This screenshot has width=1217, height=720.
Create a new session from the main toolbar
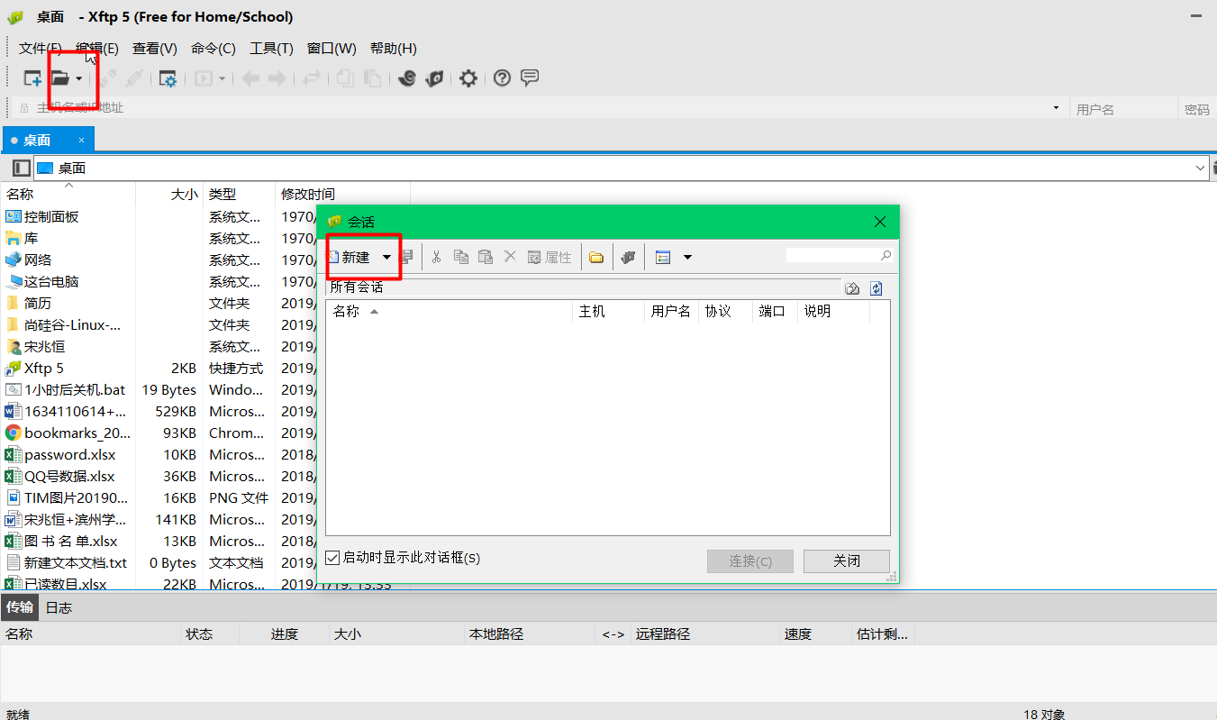tap(31, 77)
